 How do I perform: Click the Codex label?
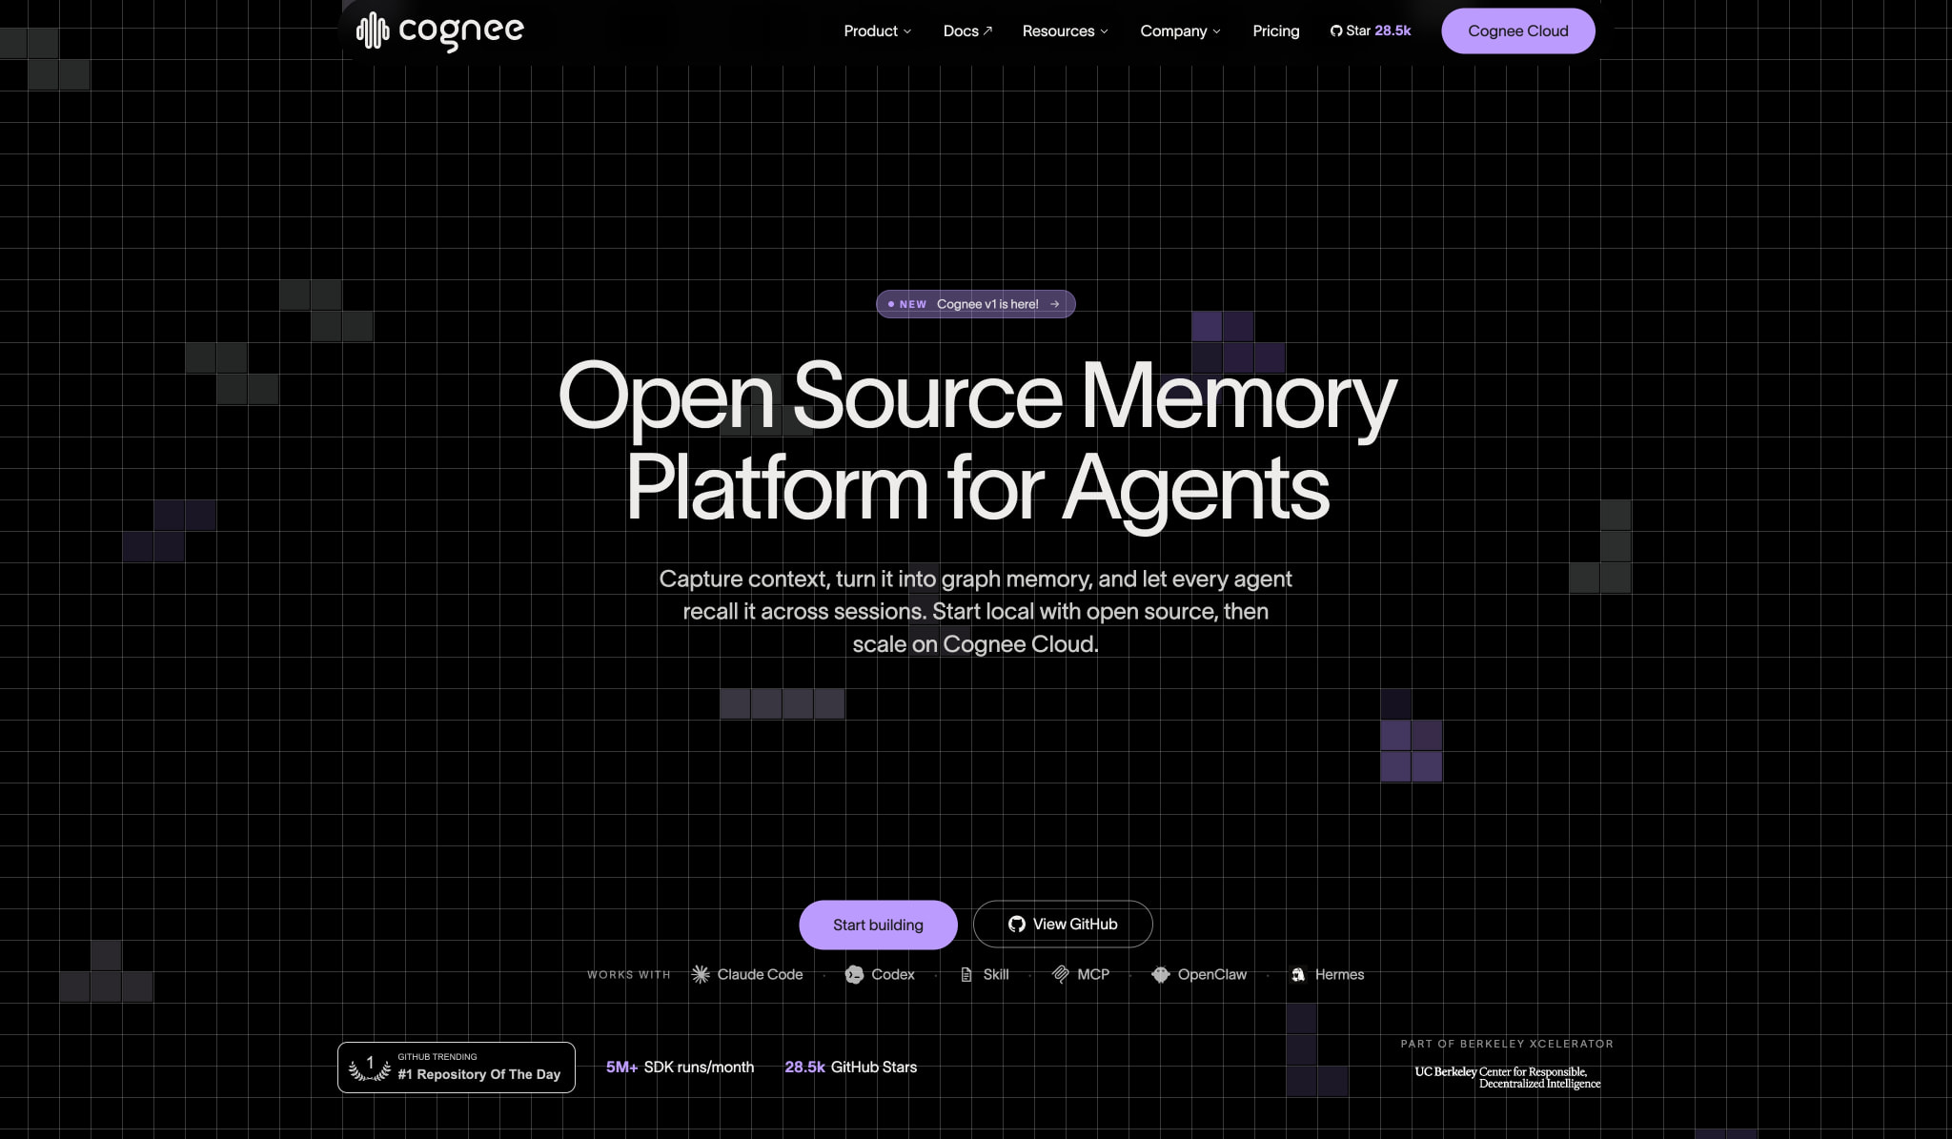coord(892,974)
